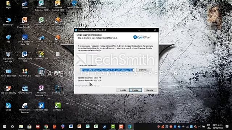232x130 pixels.
Task: Open Google Chrome from taskbar
Action: point(46,127)
